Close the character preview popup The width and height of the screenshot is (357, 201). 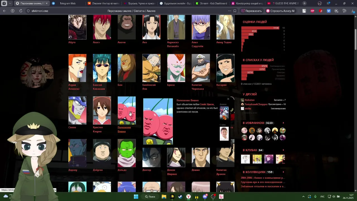point(228,99)
